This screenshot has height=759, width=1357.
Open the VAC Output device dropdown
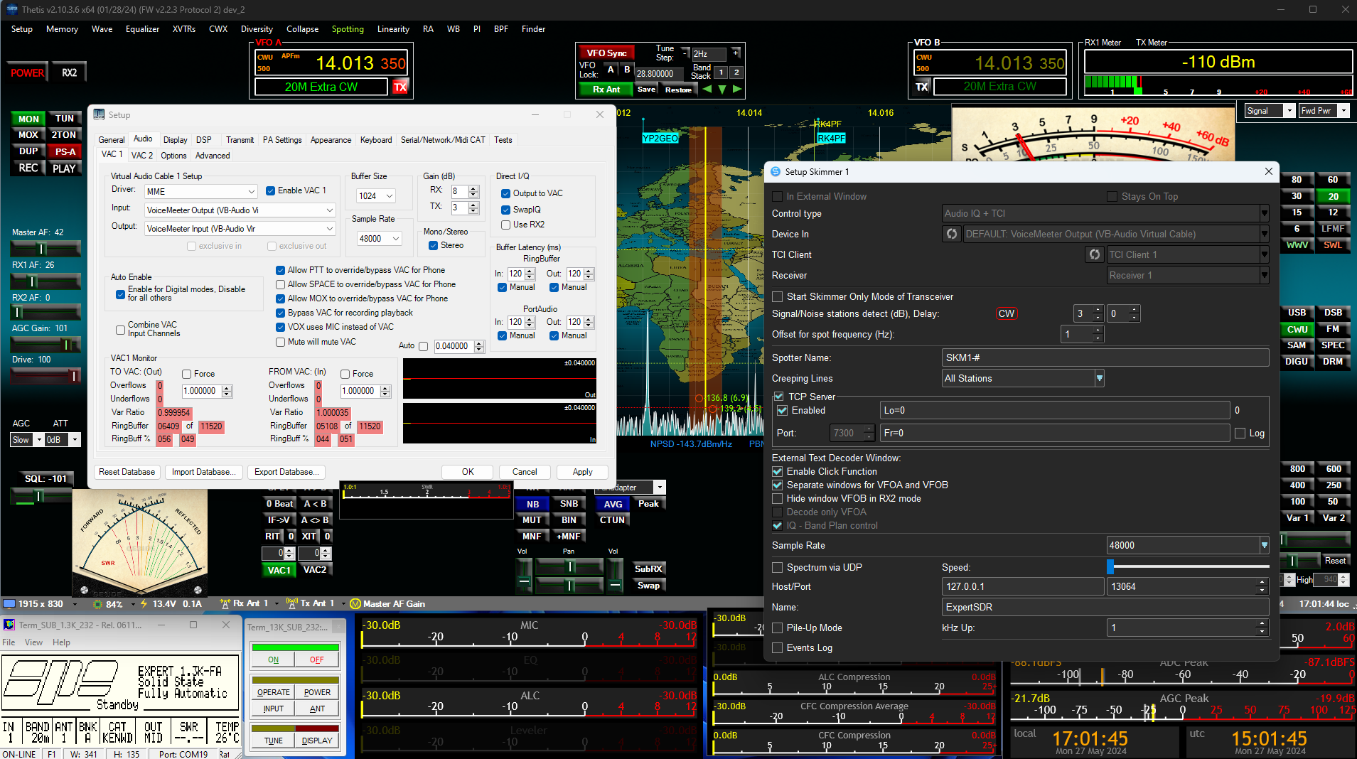point(240,229)
